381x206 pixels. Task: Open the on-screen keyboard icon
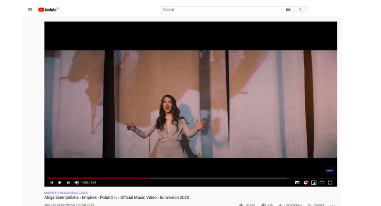[288, 10]
